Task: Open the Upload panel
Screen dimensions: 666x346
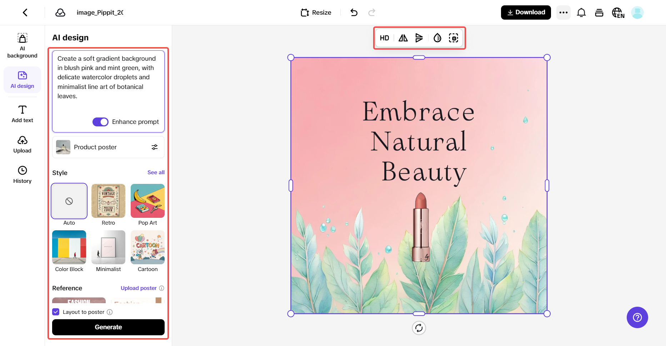Action: click(x=22, y=145)
